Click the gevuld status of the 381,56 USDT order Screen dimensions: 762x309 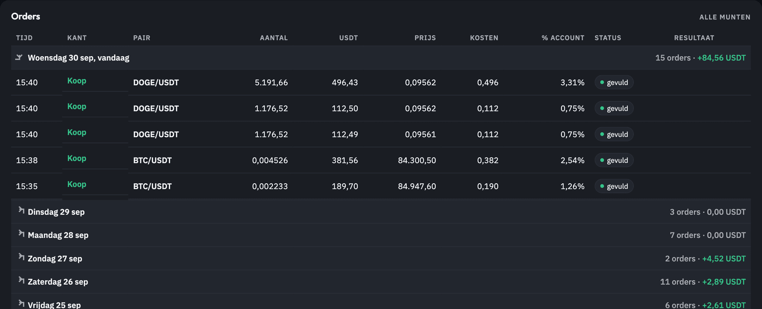[x=614, y=160]
